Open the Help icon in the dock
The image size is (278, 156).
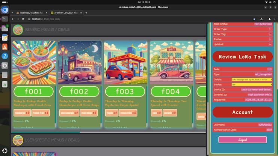(x=5, y=56)
